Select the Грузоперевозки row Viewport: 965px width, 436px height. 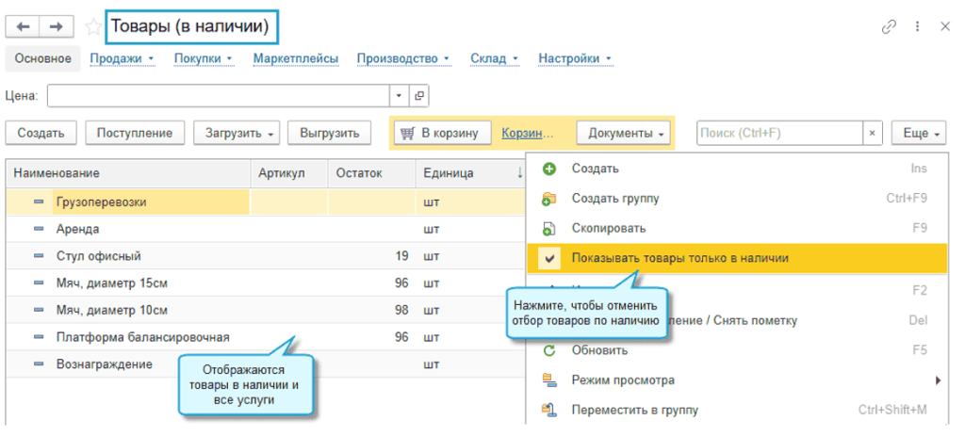[x=266, y=202]
